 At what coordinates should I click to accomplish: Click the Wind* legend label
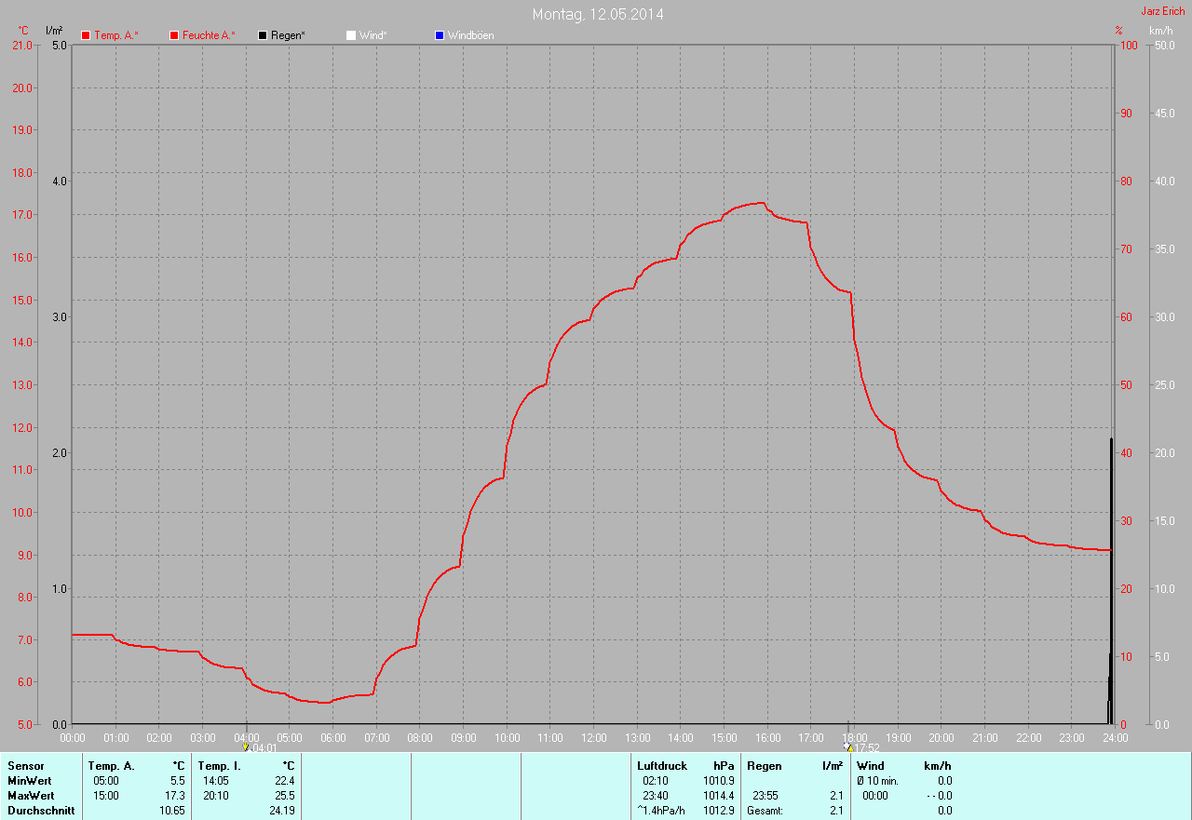[x=372, y=35]
